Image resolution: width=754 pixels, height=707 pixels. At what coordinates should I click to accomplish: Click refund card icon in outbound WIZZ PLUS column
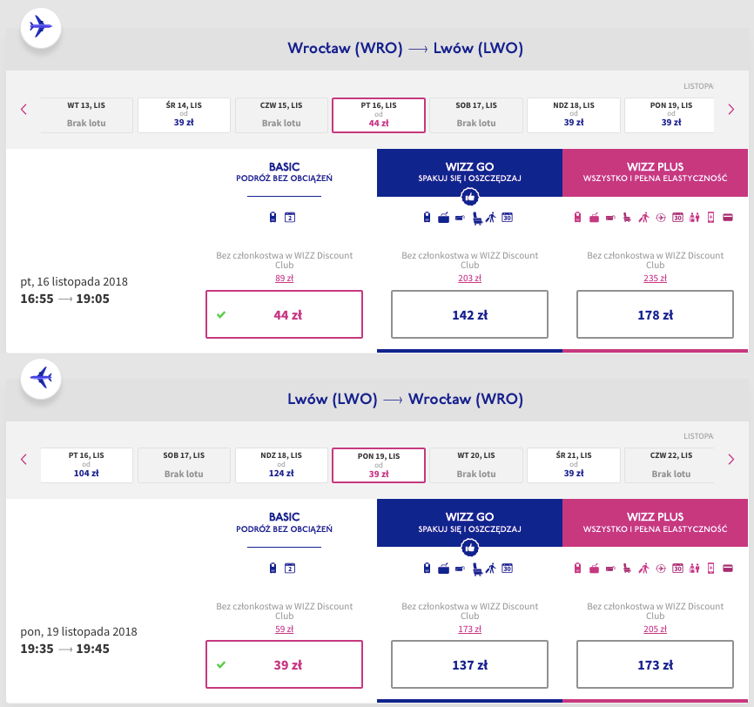coord(728,218)
